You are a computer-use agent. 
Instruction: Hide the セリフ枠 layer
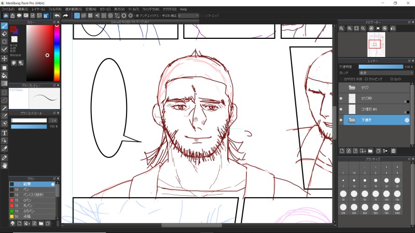(x=341, y=98)
